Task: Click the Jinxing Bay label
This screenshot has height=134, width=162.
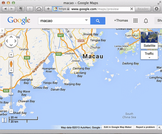Action: [x=90, y=34]
